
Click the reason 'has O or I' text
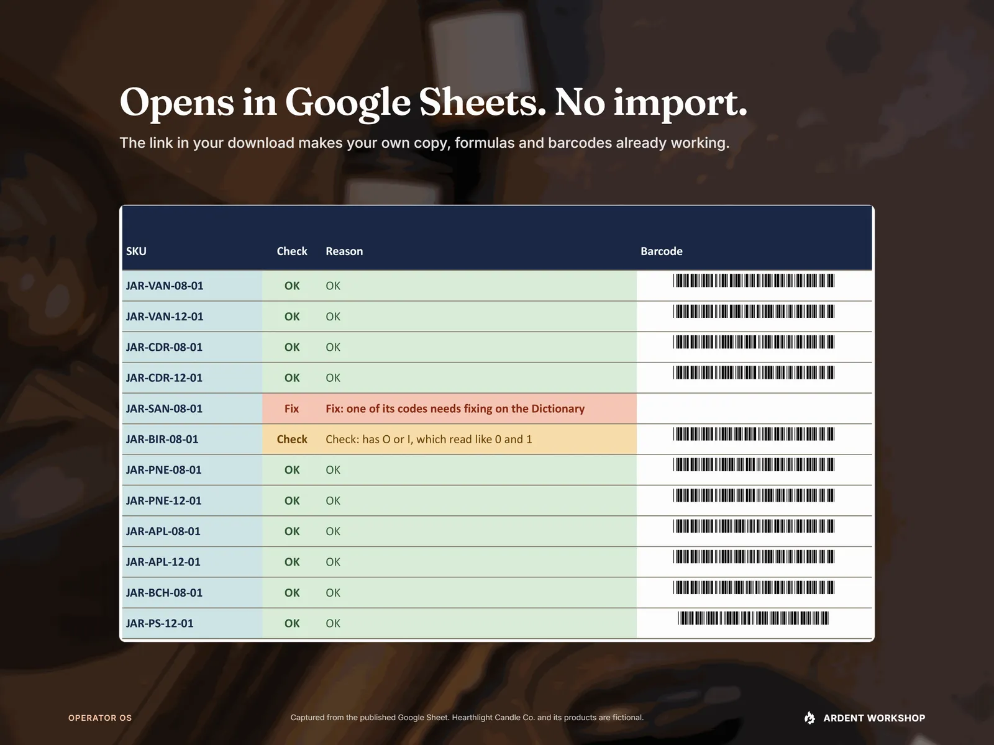[x=429, y=440]
